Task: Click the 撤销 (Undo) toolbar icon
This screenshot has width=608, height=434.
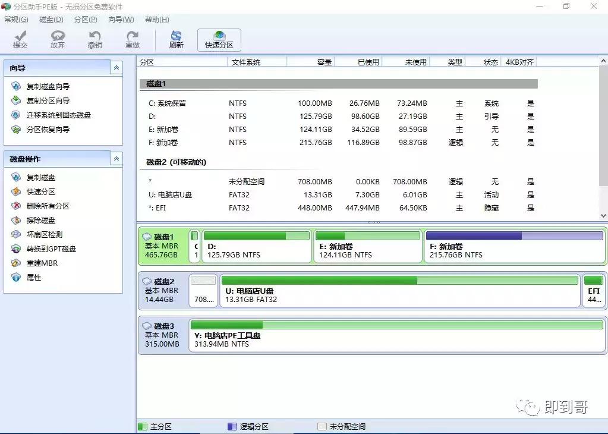Action: (94, 39)
